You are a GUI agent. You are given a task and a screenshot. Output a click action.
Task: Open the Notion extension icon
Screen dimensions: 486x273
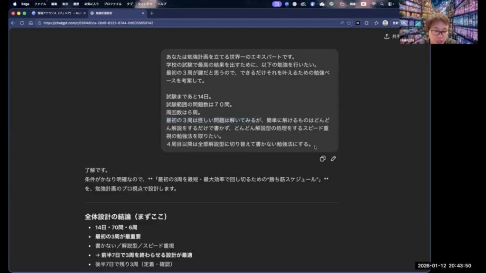[x=358, y=23]
